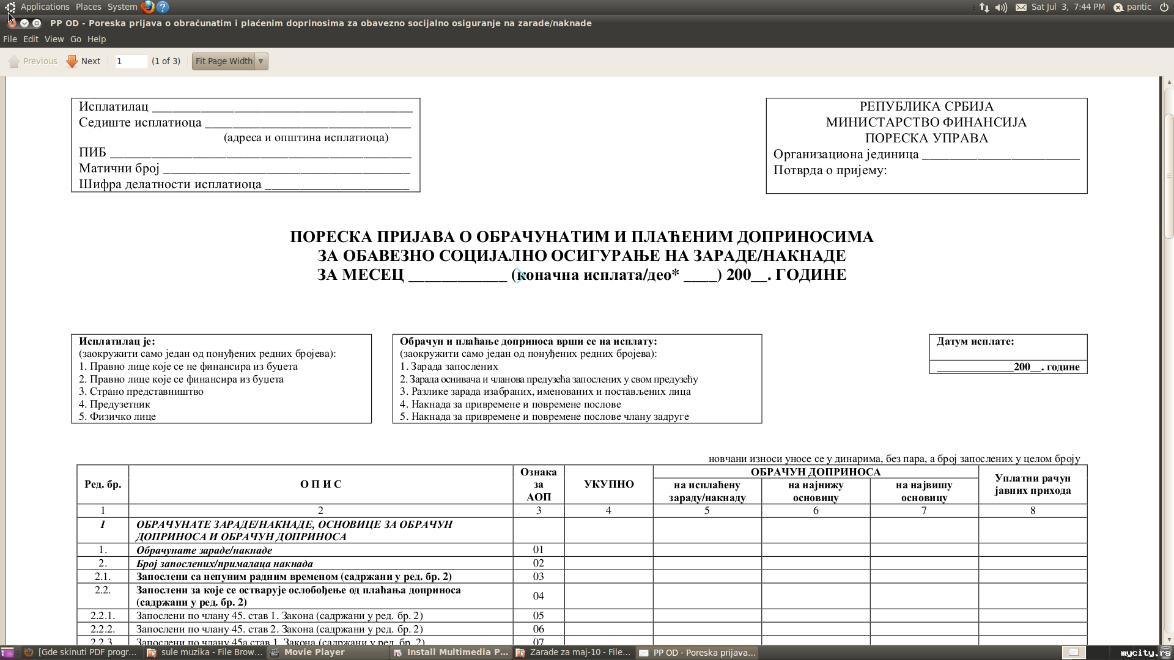
Task: Switch to Zarade za maj-10 file window
Action: tap(574, 653)
